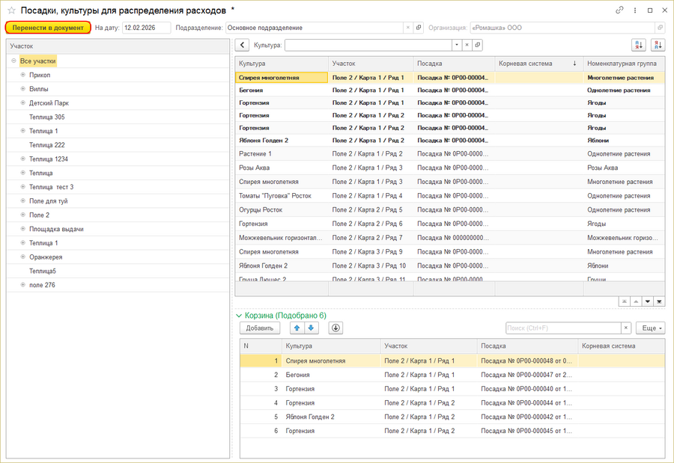Move basket row up with blue arrow
Image resolution: width=674 pixels, height=463 pixels.
coord(297,328)
